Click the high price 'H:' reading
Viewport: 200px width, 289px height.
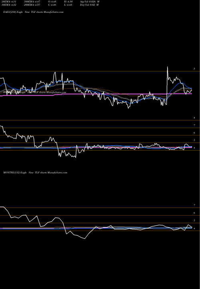[x=68, y=2]
